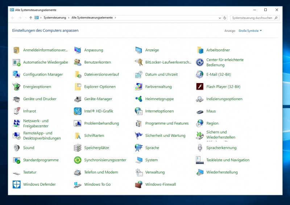Screen dimensions: 290x205
Task: Open the Sound speaker icon
Action: pos(16,148)
